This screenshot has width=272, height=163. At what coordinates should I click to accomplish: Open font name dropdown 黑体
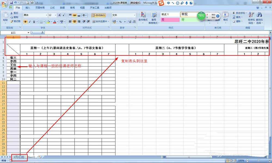click(47, 15)
